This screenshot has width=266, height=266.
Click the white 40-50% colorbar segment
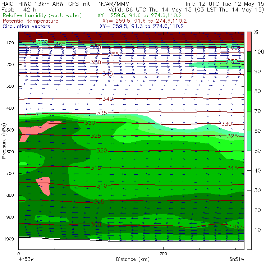click(249, 160)
